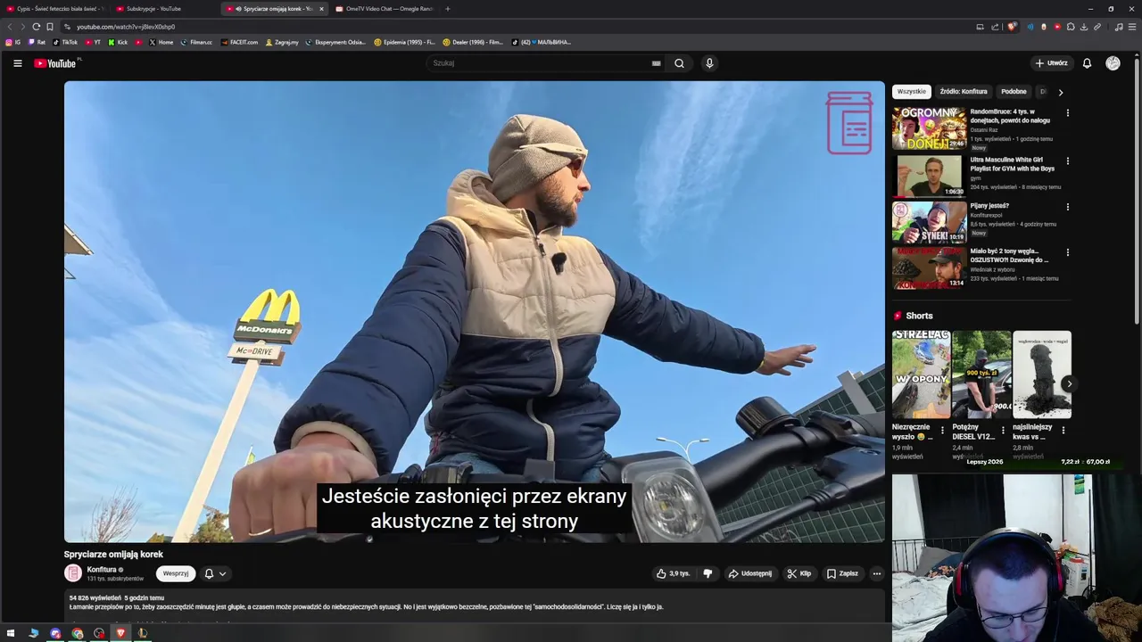Open the YouTube hamburger guide menu
The width and height of the screenshot is (1142, 642).
(x=17, y=63)
